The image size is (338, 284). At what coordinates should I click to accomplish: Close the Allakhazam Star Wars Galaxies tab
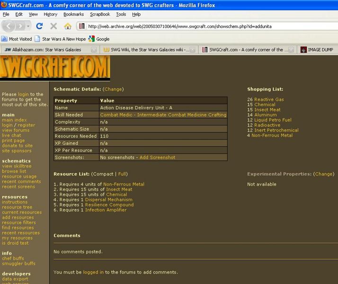pyautogui.click(x=93, y=49)
